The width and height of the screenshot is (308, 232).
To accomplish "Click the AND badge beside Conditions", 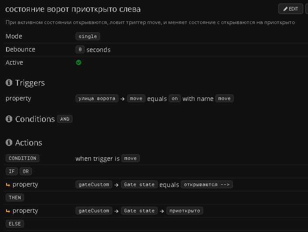I will [x=65, y=119].
